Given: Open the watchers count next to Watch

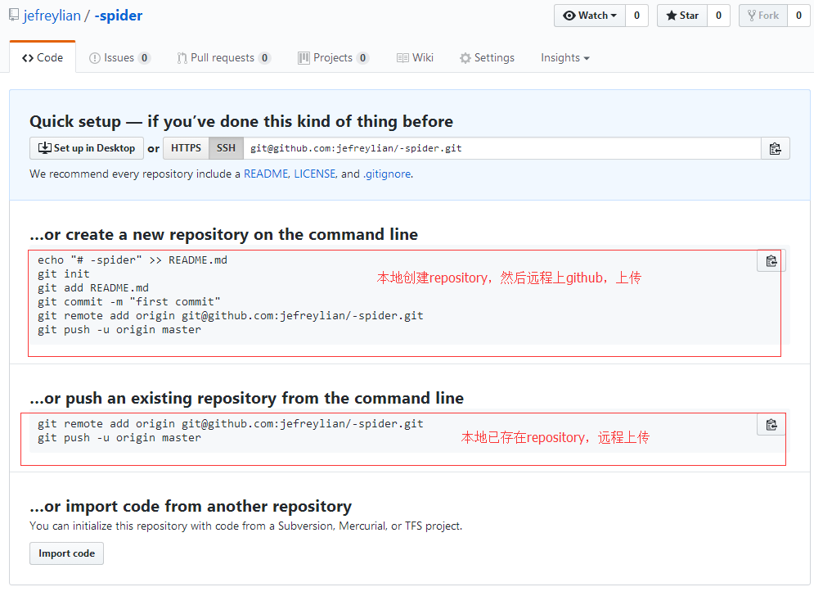Looking at the screenshot, I should (637, 16).
